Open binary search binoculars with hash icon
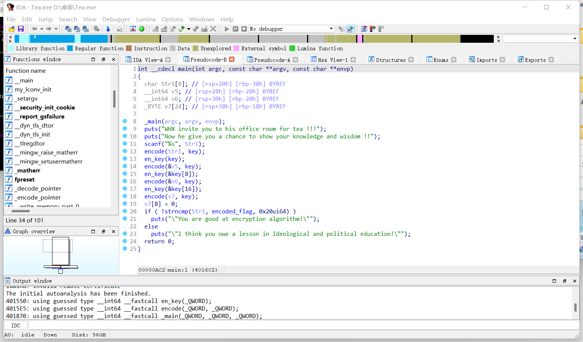Screen dimensions: 583x342 pyautogui.click(x=68, y=29)
